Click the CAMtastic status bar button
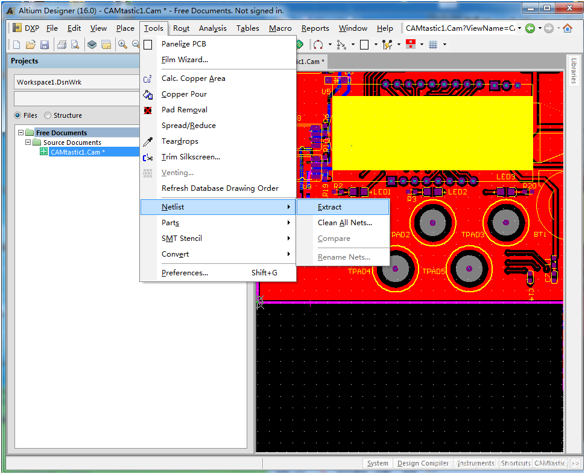Image resolution: width=585 pixels, height=474 pixels. coord(549,463)
